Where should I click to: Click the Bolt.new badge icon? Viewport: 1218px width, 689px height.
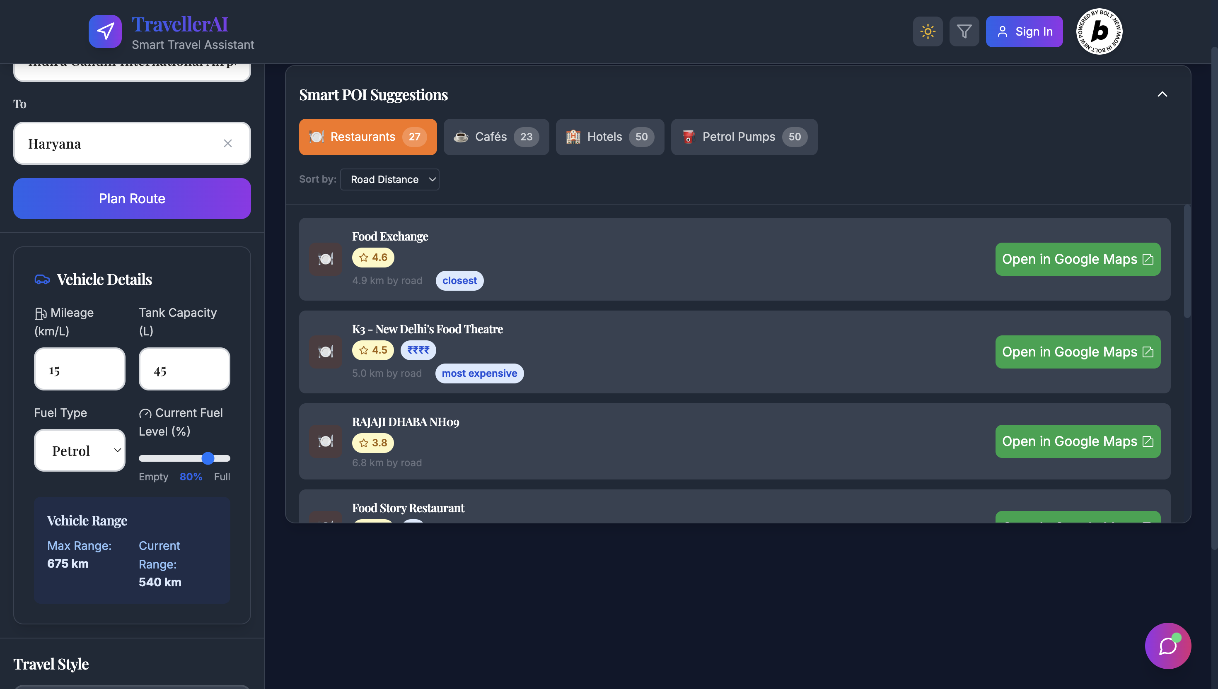(x=1099, y=32)
